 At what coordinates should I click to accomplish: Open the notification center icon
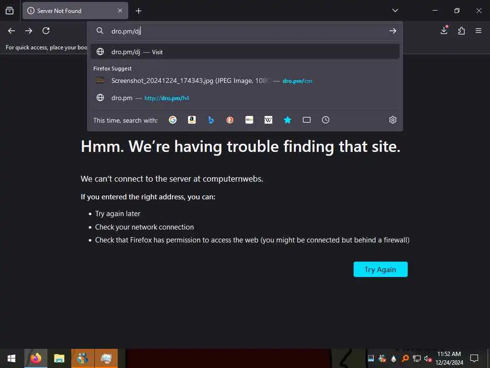pyautogui.click(x=474, y=358)
